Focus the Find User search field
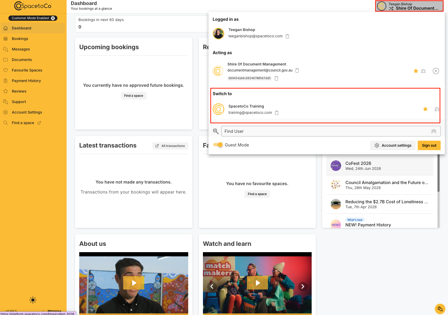The height and width of the screenshot is (315, 448). (326, 131)
